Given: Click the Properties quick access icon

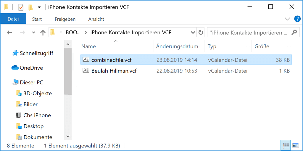Looking at the screenshot, I should [x=21, y=7].
